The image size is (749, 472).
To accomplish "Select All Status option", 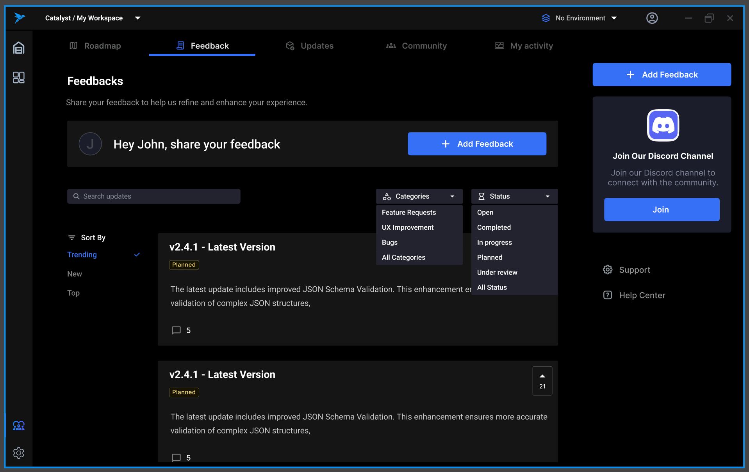I will point(514,287).
